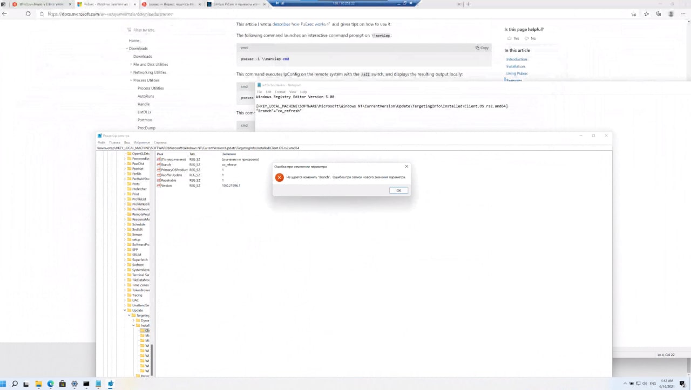Select the UAC registry key
The image size is (691, 390).
pyautogui.click(x=136, y=300)
